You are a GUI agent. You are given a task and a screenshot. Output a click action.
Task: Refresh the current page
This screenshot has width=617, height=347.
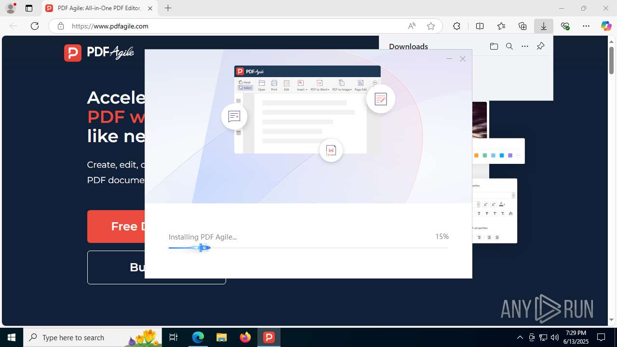(35, 26)
